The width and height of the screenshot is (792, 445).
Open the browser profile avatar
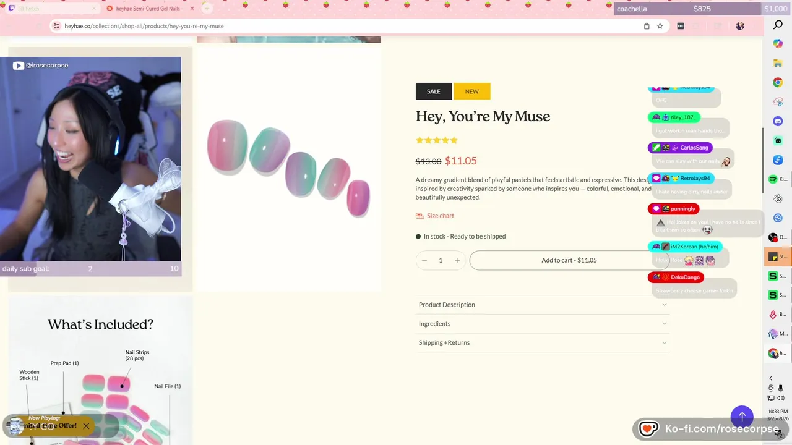click(x=740, y=26)
